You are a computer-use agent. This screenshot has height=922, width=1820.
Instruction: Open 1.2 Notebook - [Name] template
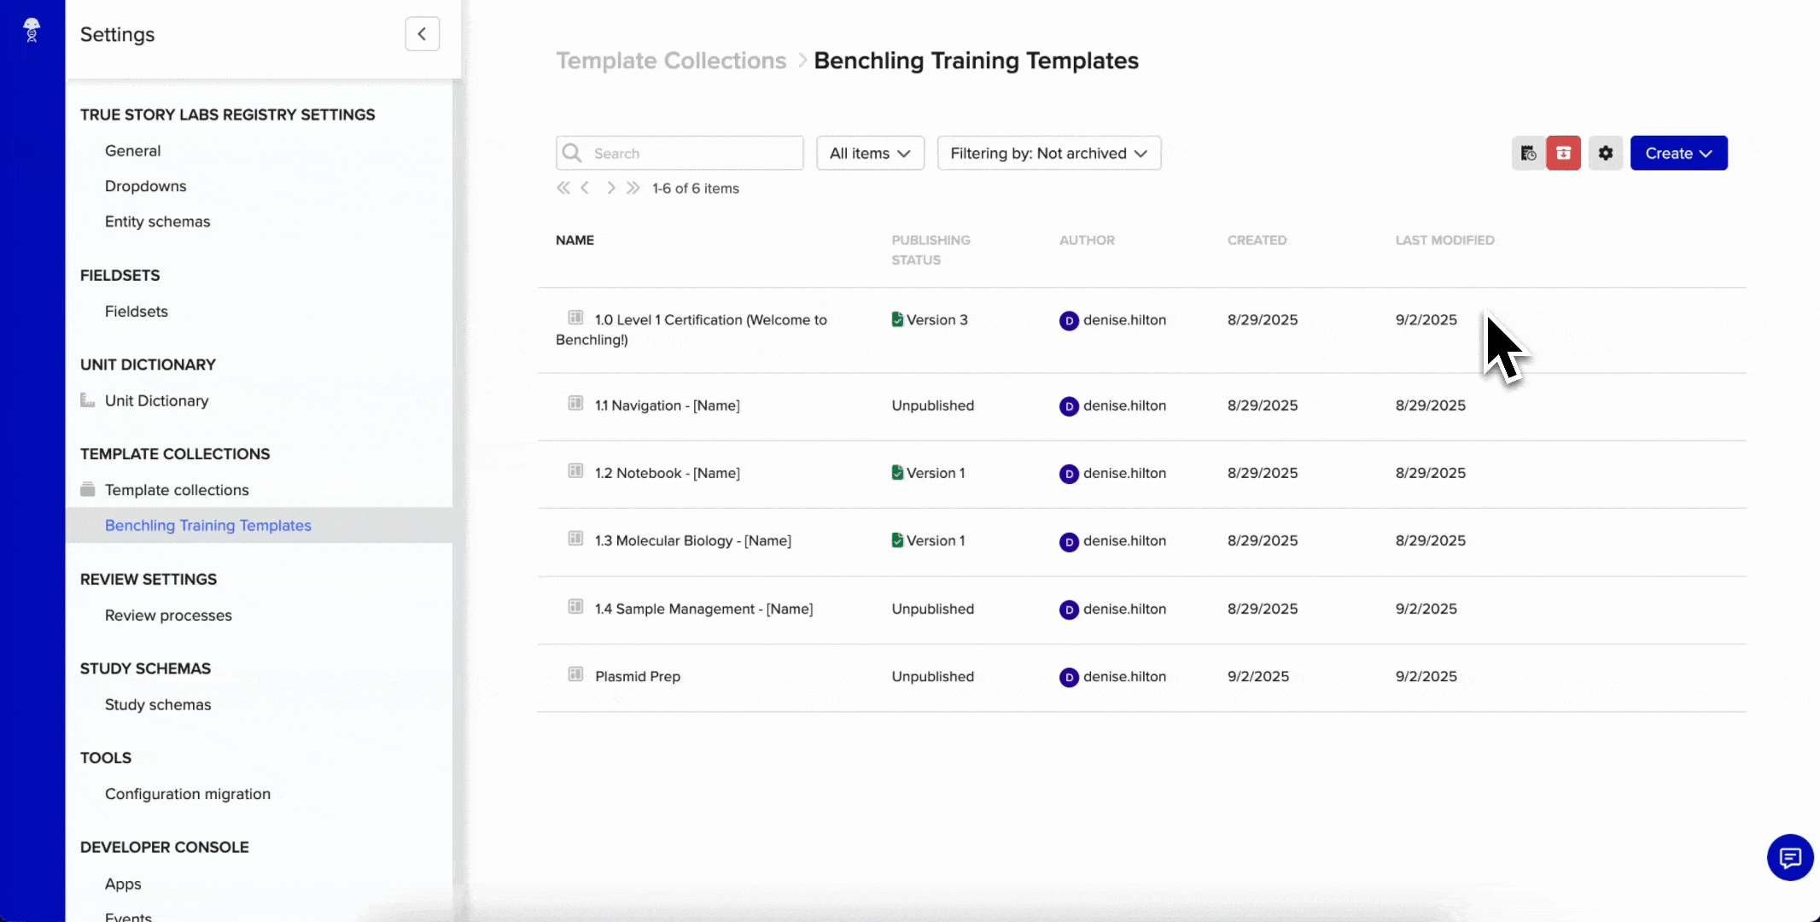[667, 473]
